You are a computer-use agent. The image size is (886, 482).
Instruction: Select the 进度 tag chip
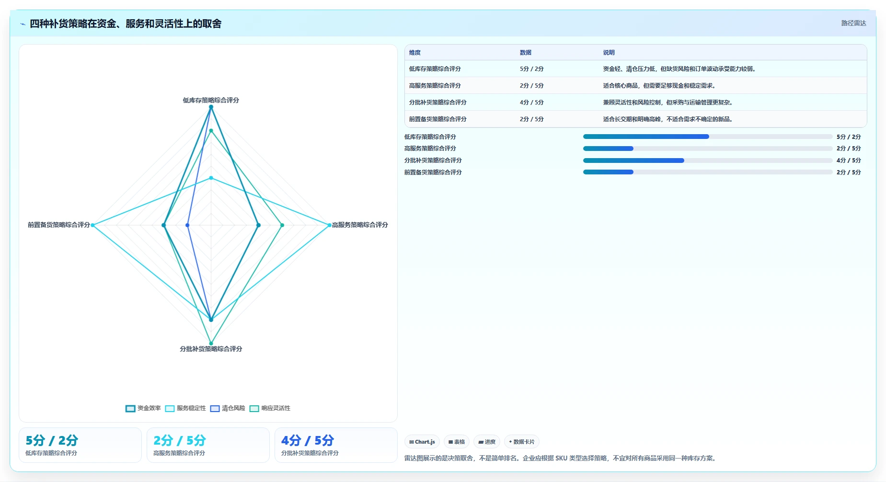pos(487,442)
